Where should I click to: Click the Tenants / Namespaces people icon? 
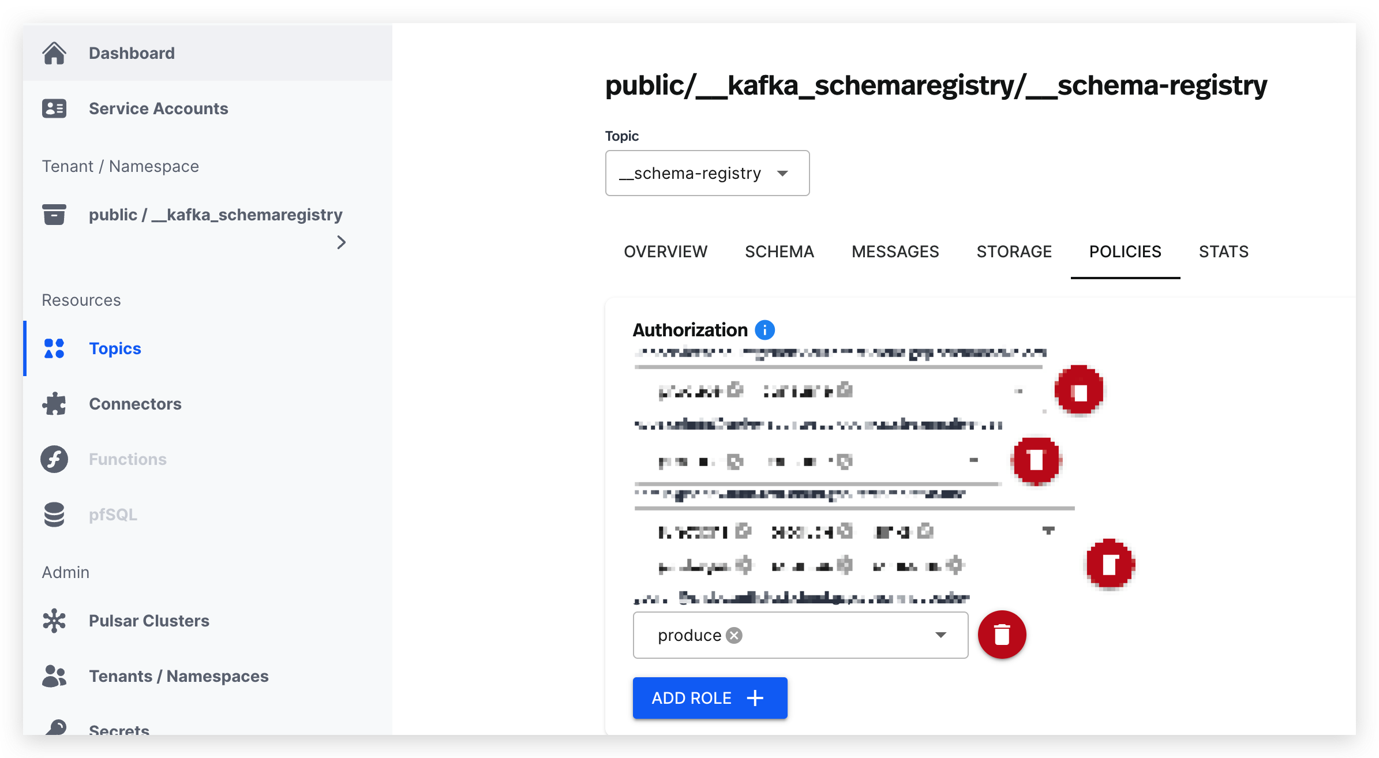click(x=54, y=676)
